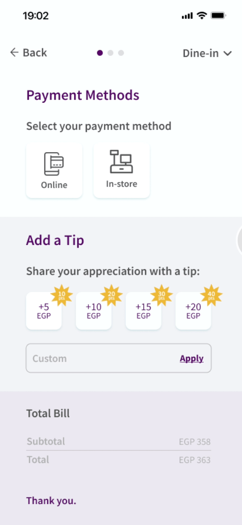Expand the chevron next to Dine-in
Image resolution: width=242 pixels, height=525 pixels.
point(228,53)
